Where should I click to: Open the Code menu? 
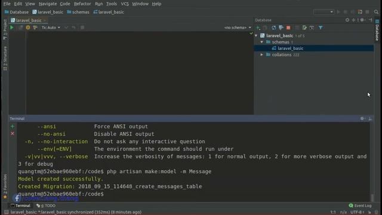pyautogui.click(x=65, y=4)
